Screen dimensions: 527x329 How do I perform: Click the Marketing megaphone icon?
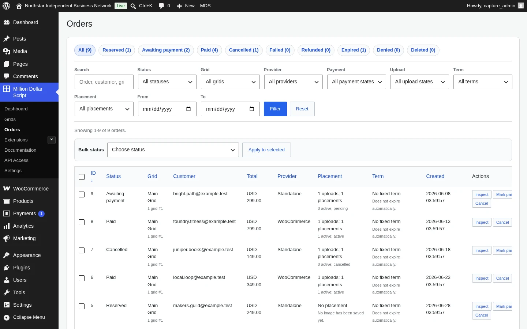(x=7, y=238)
